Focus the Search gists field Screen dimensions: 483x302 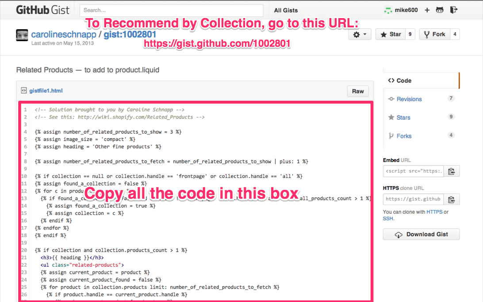click(171, 10)
